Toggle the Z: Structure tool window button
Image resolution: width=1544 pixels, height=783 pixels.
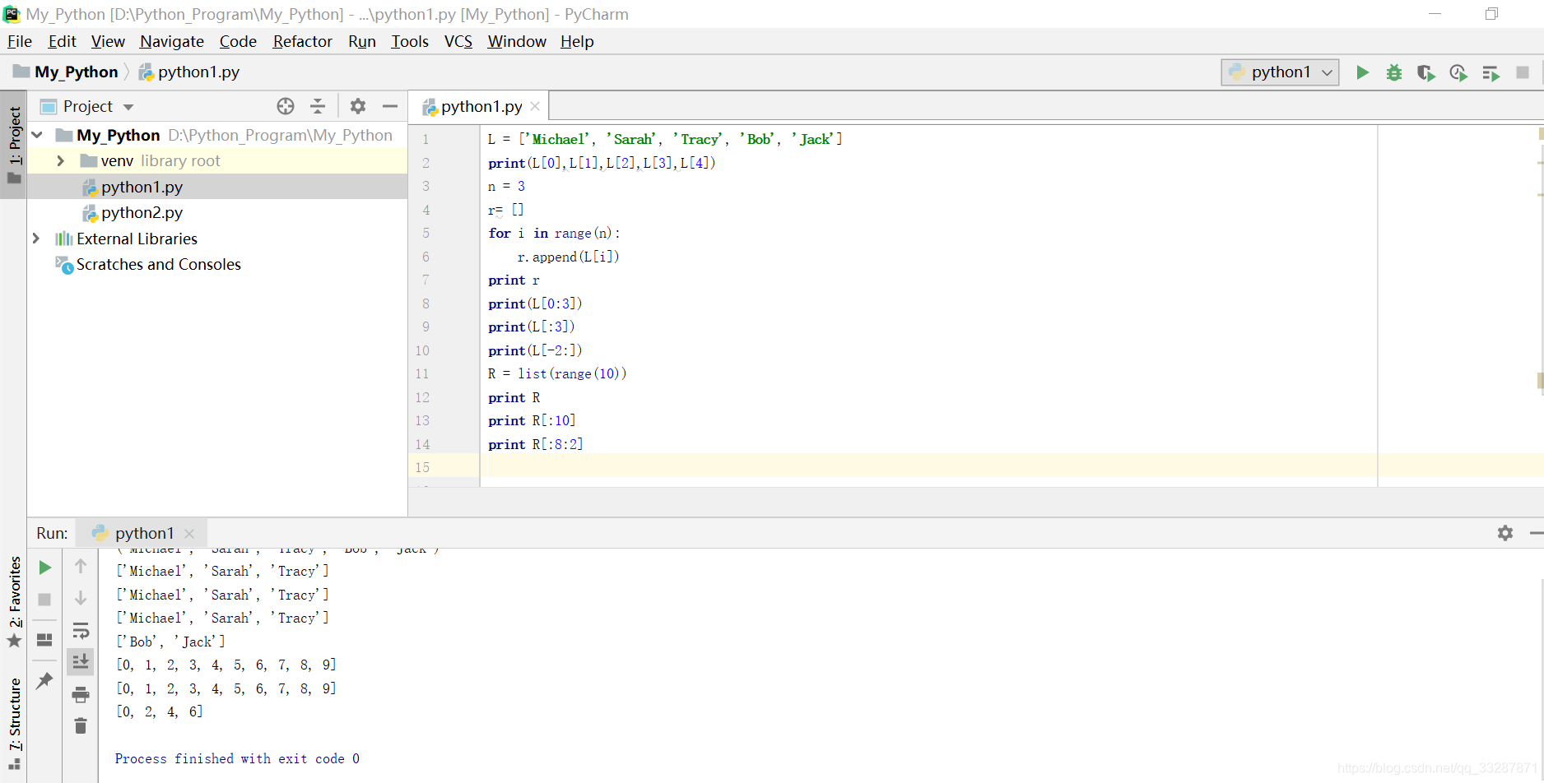[x=14, y=722]
